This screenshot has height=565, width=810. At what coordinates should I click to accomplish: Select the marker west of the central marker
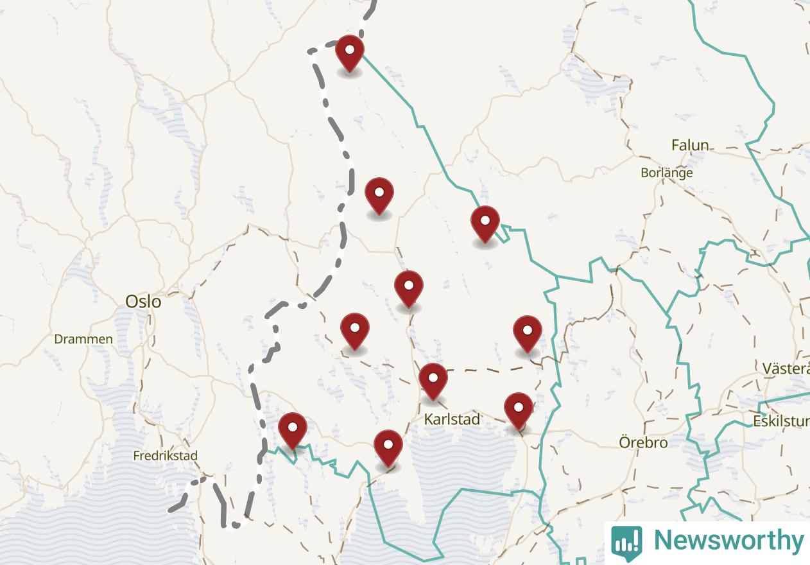tap(355, 331)
